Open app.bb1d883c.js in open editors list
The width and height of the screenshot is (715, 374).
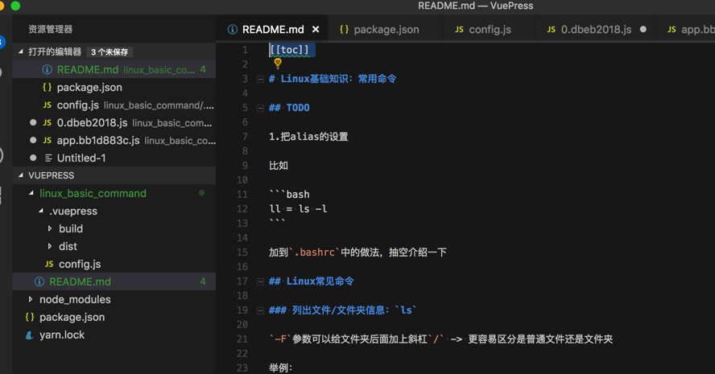click(x=114, y=141)
